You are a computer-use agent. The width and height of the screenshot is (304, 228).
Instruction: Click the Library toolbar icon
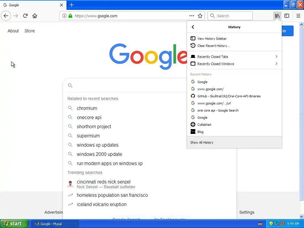(277, 16)
